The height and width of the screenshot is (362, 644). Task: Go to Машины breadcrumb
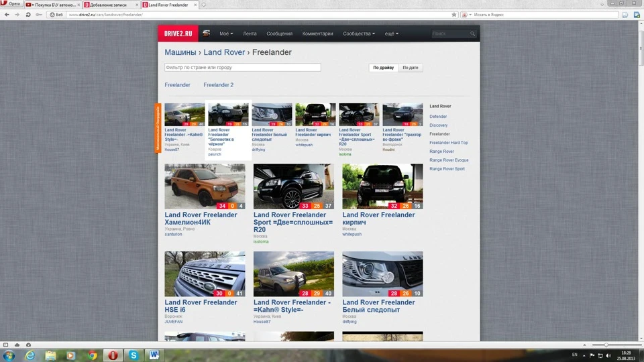pos(180,52)
